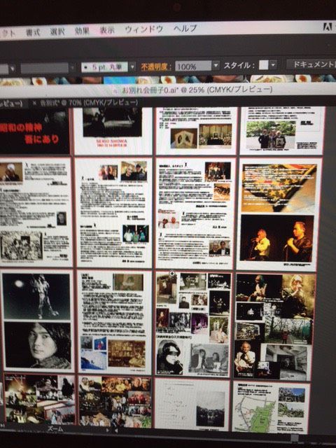Click the SENGO SHOWA red caption text
Viewport: 336px width, 448px height.
[112, 143]
